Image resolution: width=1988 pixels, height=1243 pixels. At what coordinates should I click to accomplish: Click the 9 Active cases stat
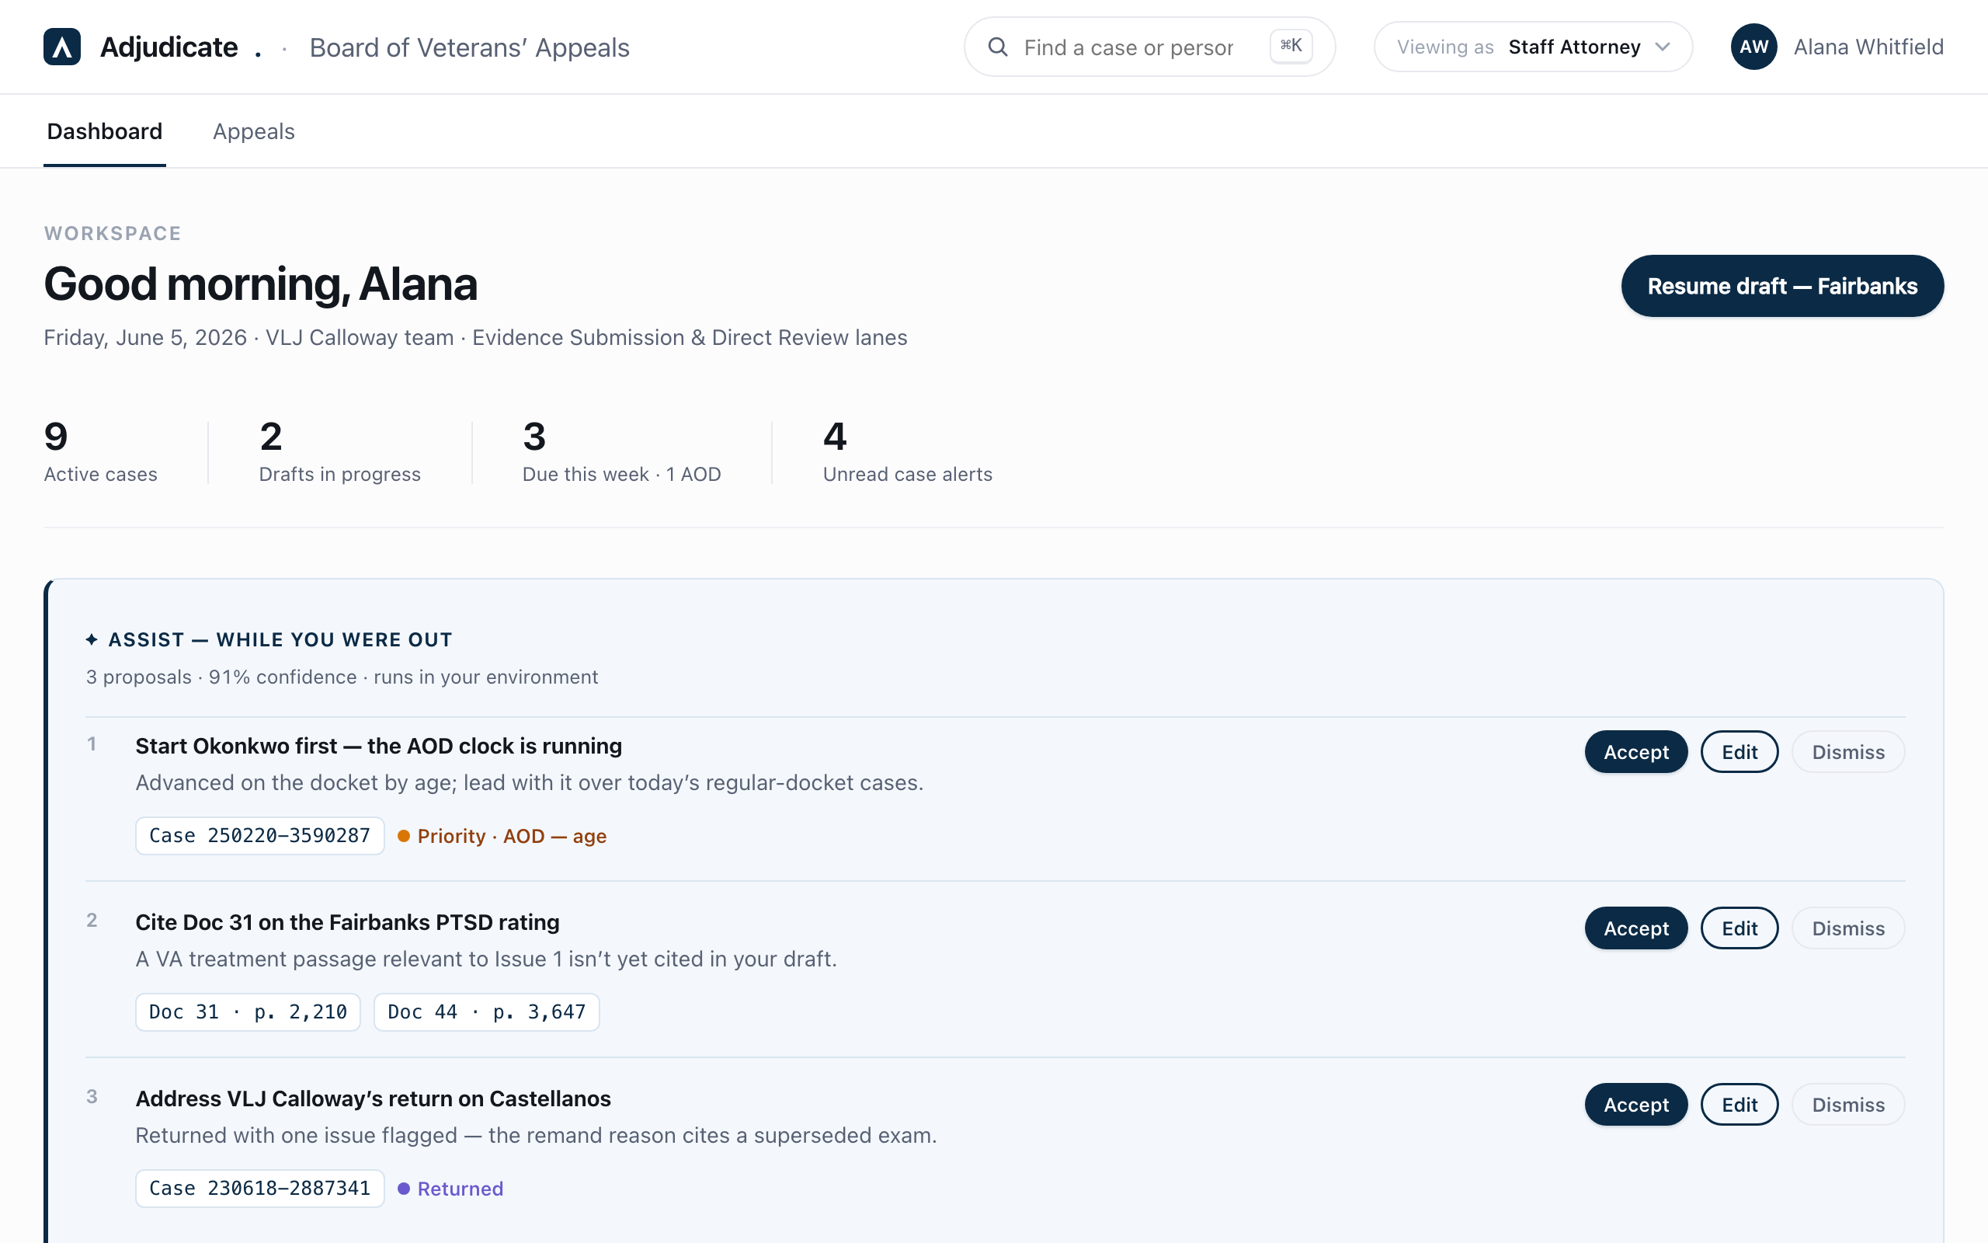(100, 451)
